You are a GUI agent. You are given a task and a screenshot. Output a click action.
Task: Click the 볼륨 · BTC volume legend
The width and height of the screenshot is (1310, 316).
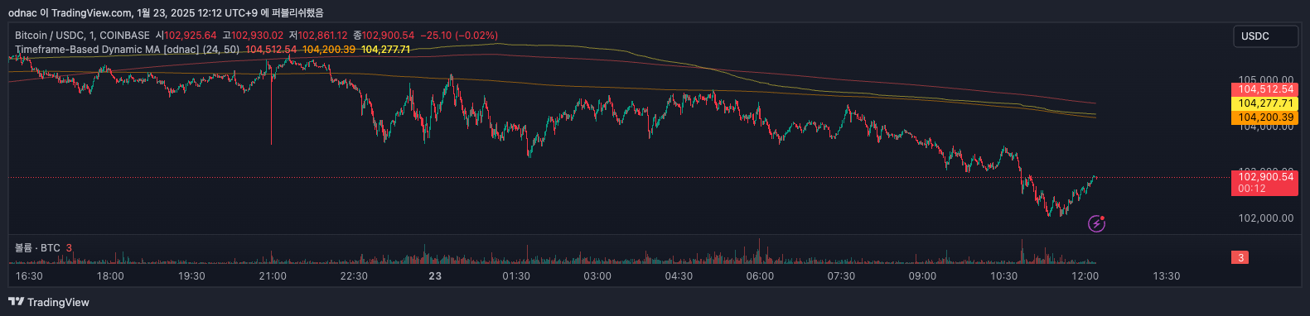click(37, 248)
